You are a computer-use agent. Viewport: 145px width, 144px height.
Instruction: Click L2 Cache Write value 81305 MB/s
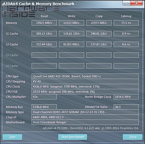pos(72,44)
